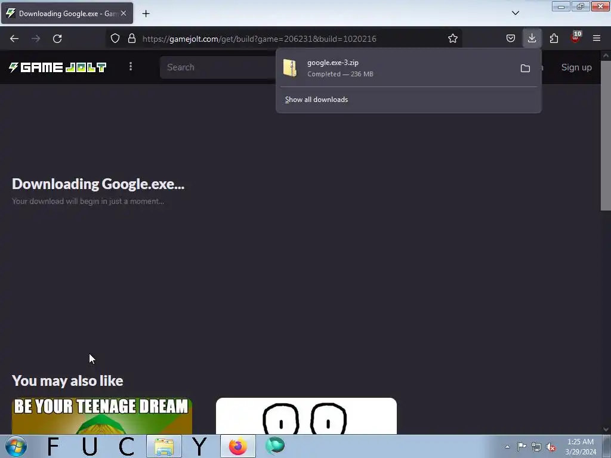
Task: Focus the Game Jolt Search field
Action: tap(218, 67)
